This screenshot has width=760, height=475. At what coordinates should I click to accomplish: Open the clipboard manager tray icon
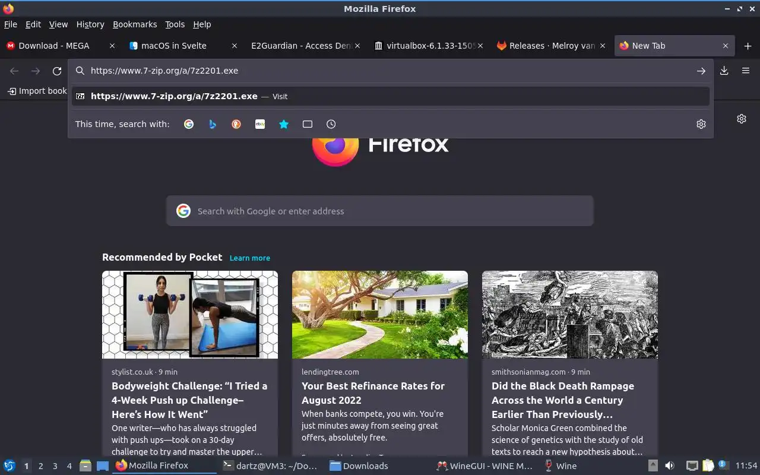[x=708, y=465]
